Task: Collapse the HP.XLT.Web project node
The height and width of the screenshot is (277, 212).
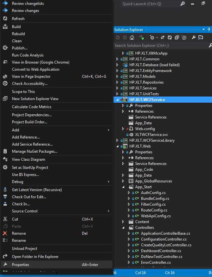Action: (x=117, y=146)
